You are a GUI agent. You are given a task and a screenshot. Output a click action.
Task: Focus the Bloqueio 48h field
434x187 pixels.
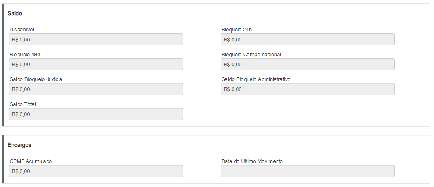point(96,64)
